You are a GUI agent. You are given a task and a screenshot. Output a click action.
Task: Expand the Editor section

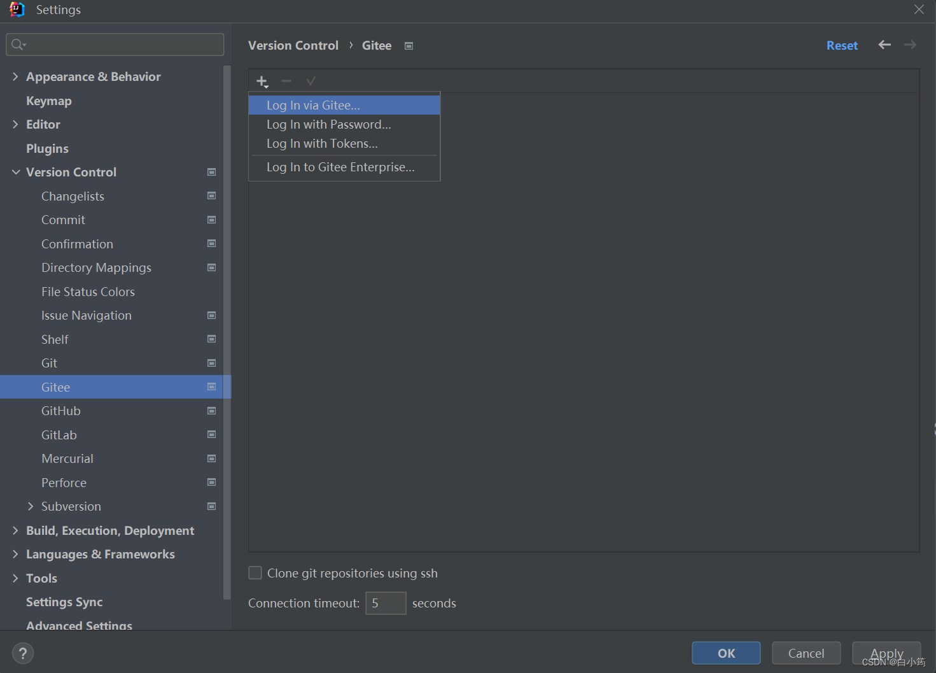pos(15,124)
